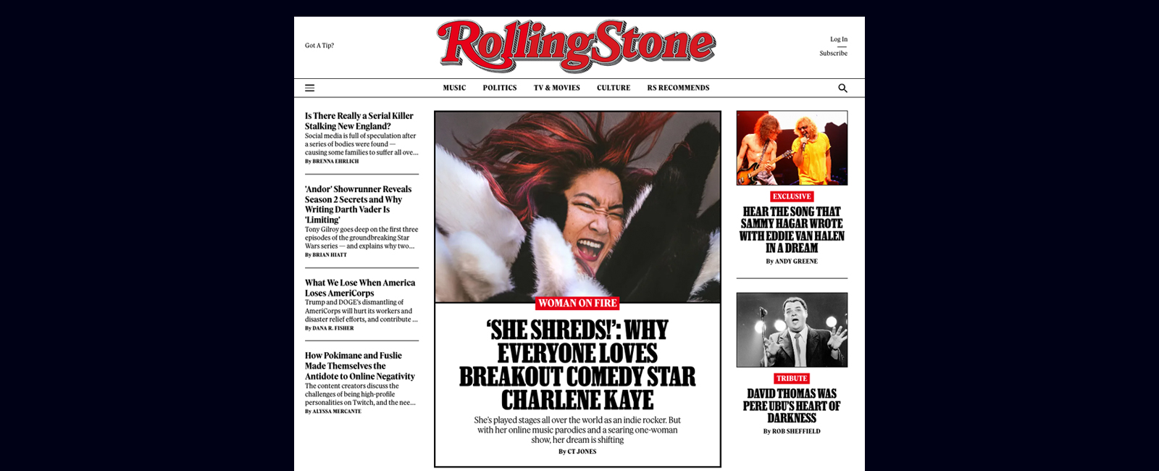Click the Subscribe link
The width and height of the screenshot is (1159, 471).
tap(833, 53)
